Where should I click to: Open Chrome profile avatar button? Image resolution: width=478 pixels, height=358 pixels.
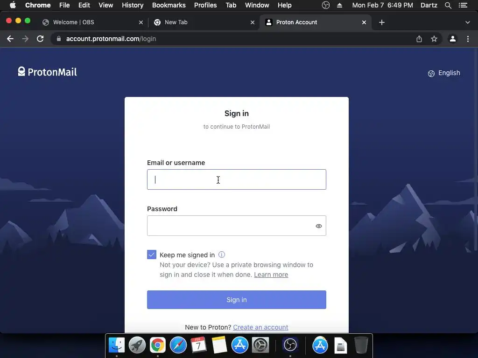(453, 39)
